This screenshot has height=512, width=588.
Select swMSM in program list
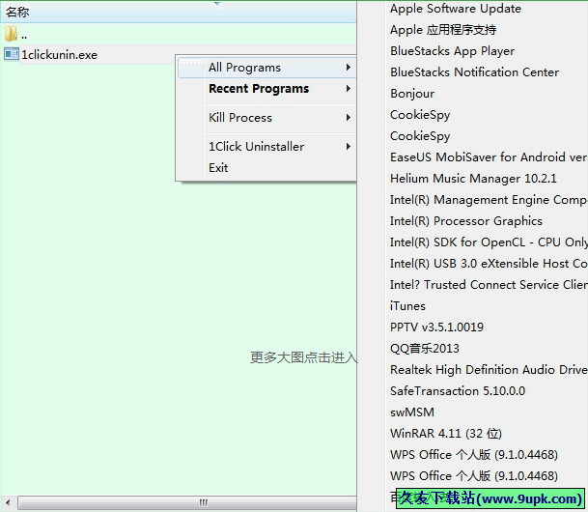click(412, 412)
